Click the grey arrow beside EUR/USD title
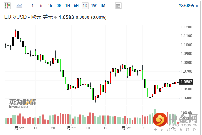 55,17
